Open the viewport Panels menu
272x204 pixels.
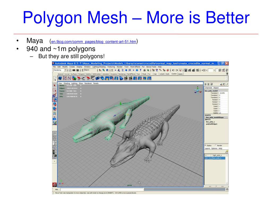(x=96, y=83)
